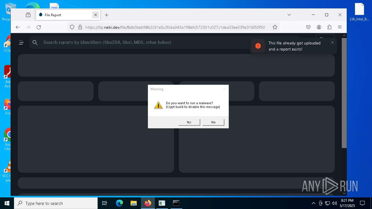This screenshot has width=372, height=209.
Task: Click Yes in the Warning dialog
Action: [189, 122]
